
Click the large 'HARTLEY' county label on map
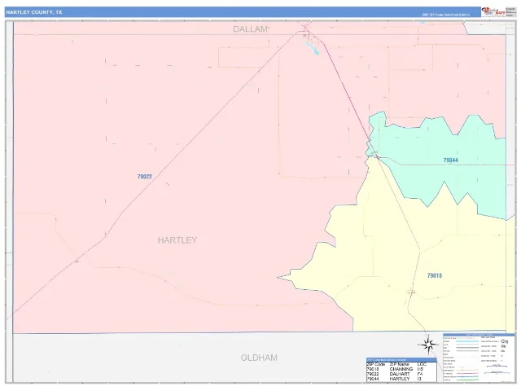tap(177, 240)
